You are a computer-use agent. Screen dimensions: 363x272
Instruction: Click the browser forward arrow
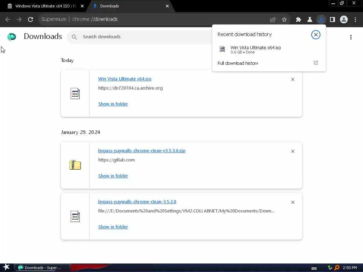point(19,19)
